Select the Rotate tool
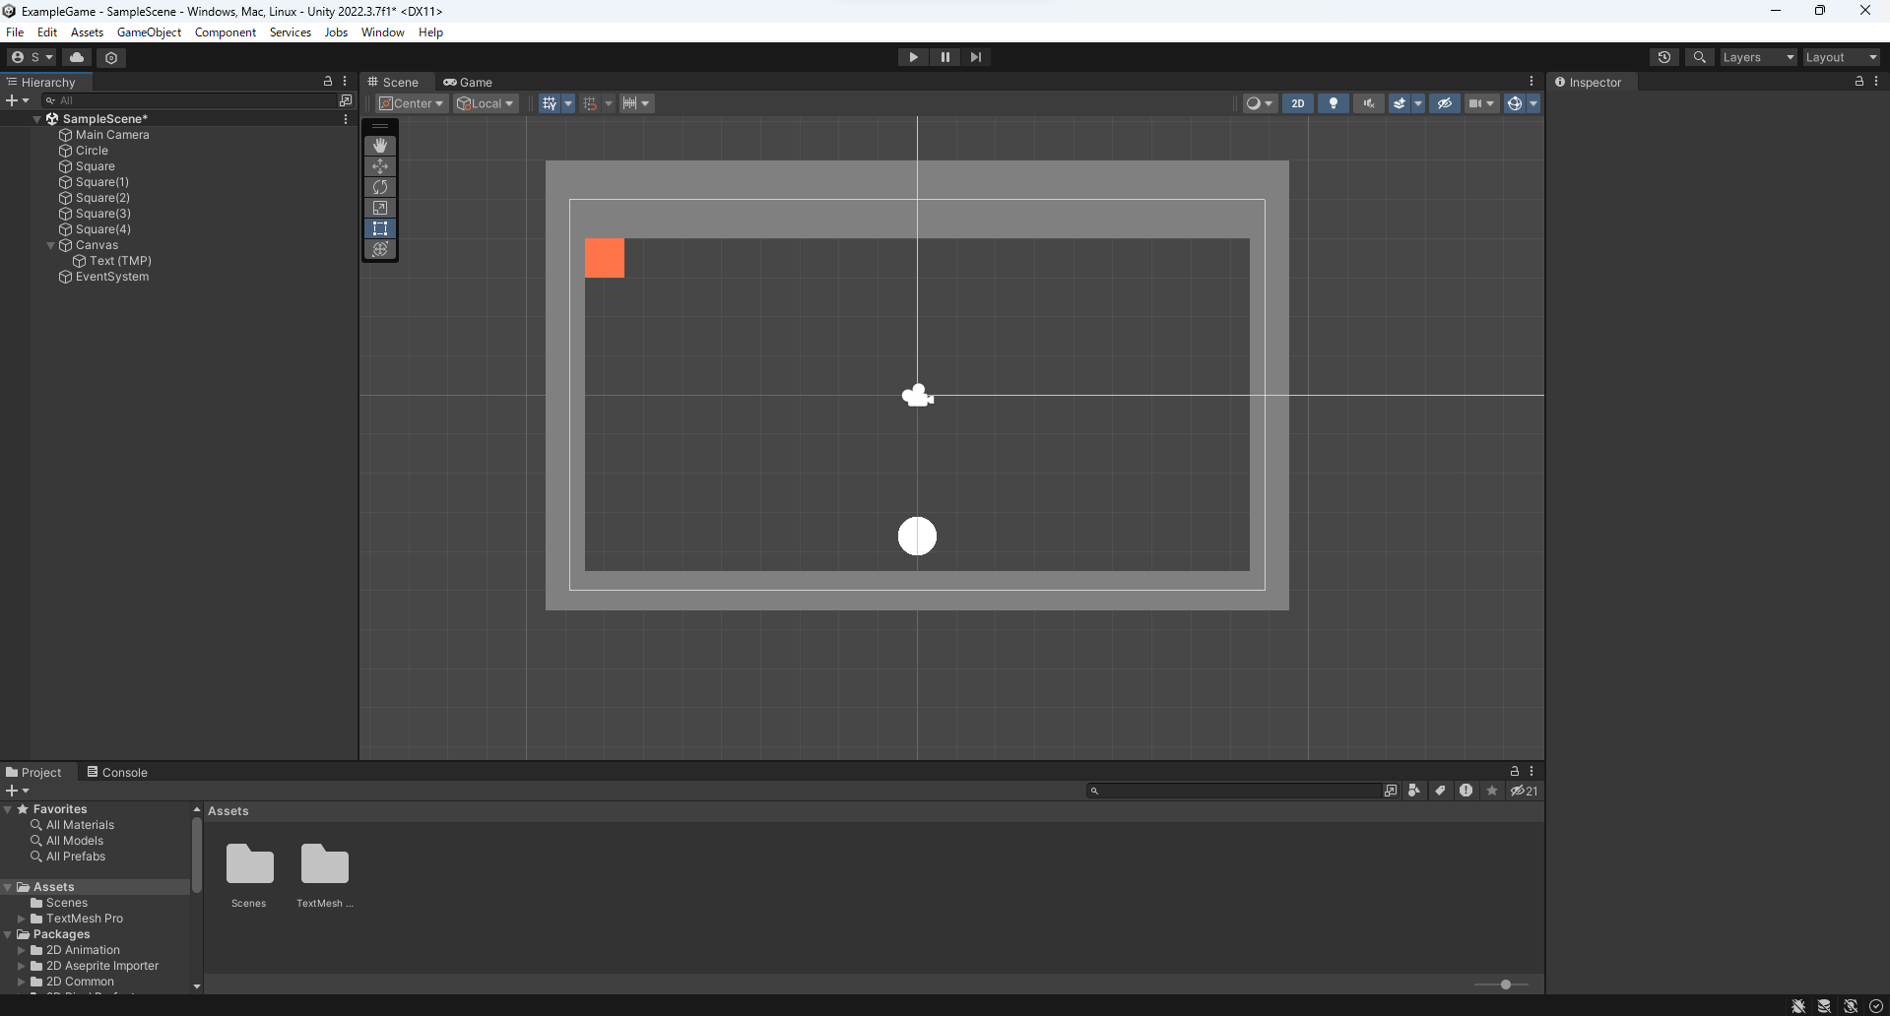Viewport: 1890px width, 1016px height. click(x=380, y=187)
